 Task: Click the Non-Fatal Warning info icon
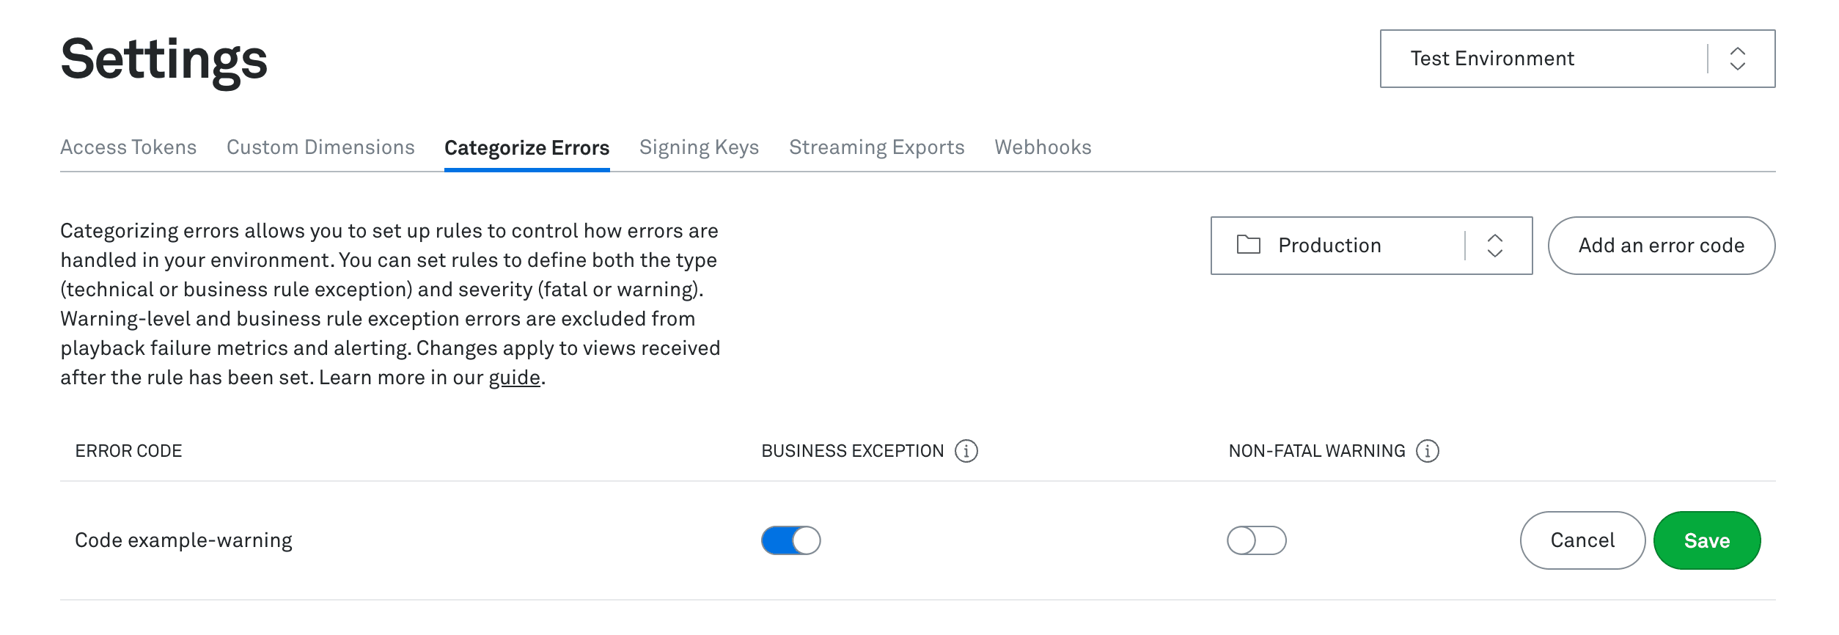1428,451
